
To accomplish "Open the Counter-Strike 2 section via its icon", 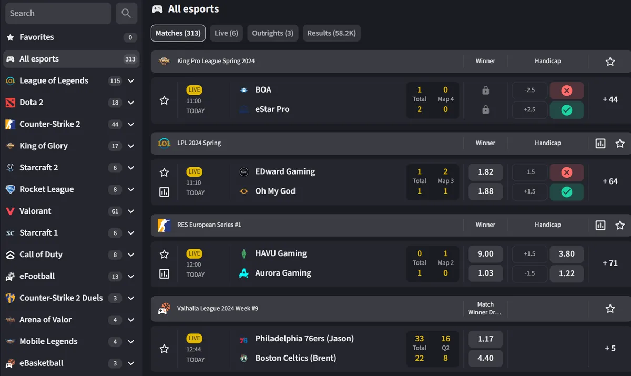I will (x=9, y=124).
